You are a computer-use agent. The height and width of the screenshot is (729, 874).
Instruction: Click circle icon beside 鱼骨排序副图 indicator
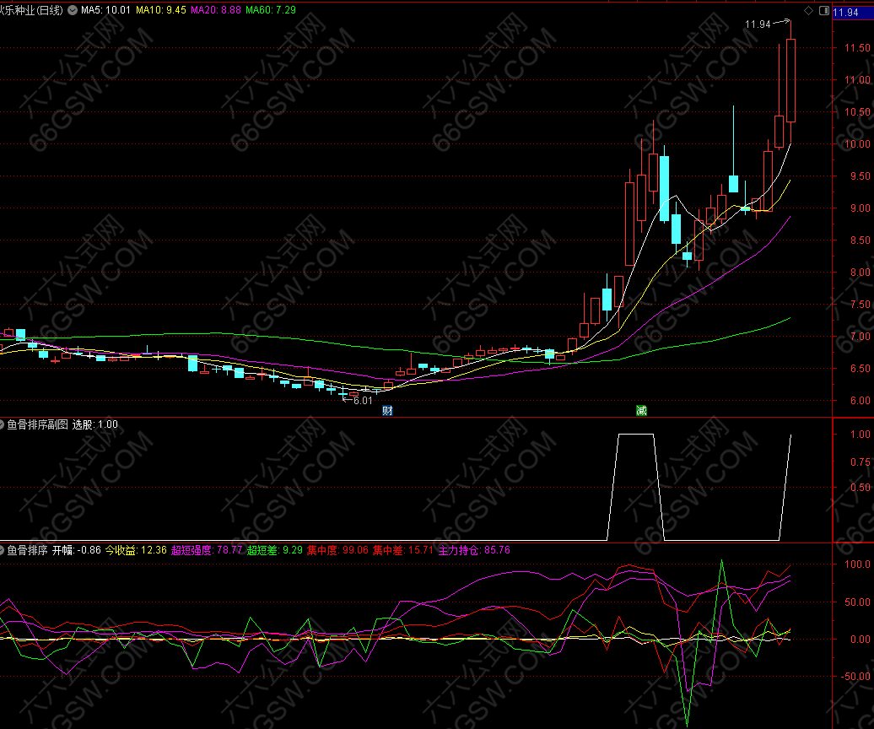(x=3, y=424)
